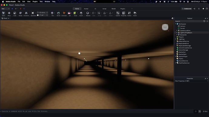Activate the Move tool

9,14
